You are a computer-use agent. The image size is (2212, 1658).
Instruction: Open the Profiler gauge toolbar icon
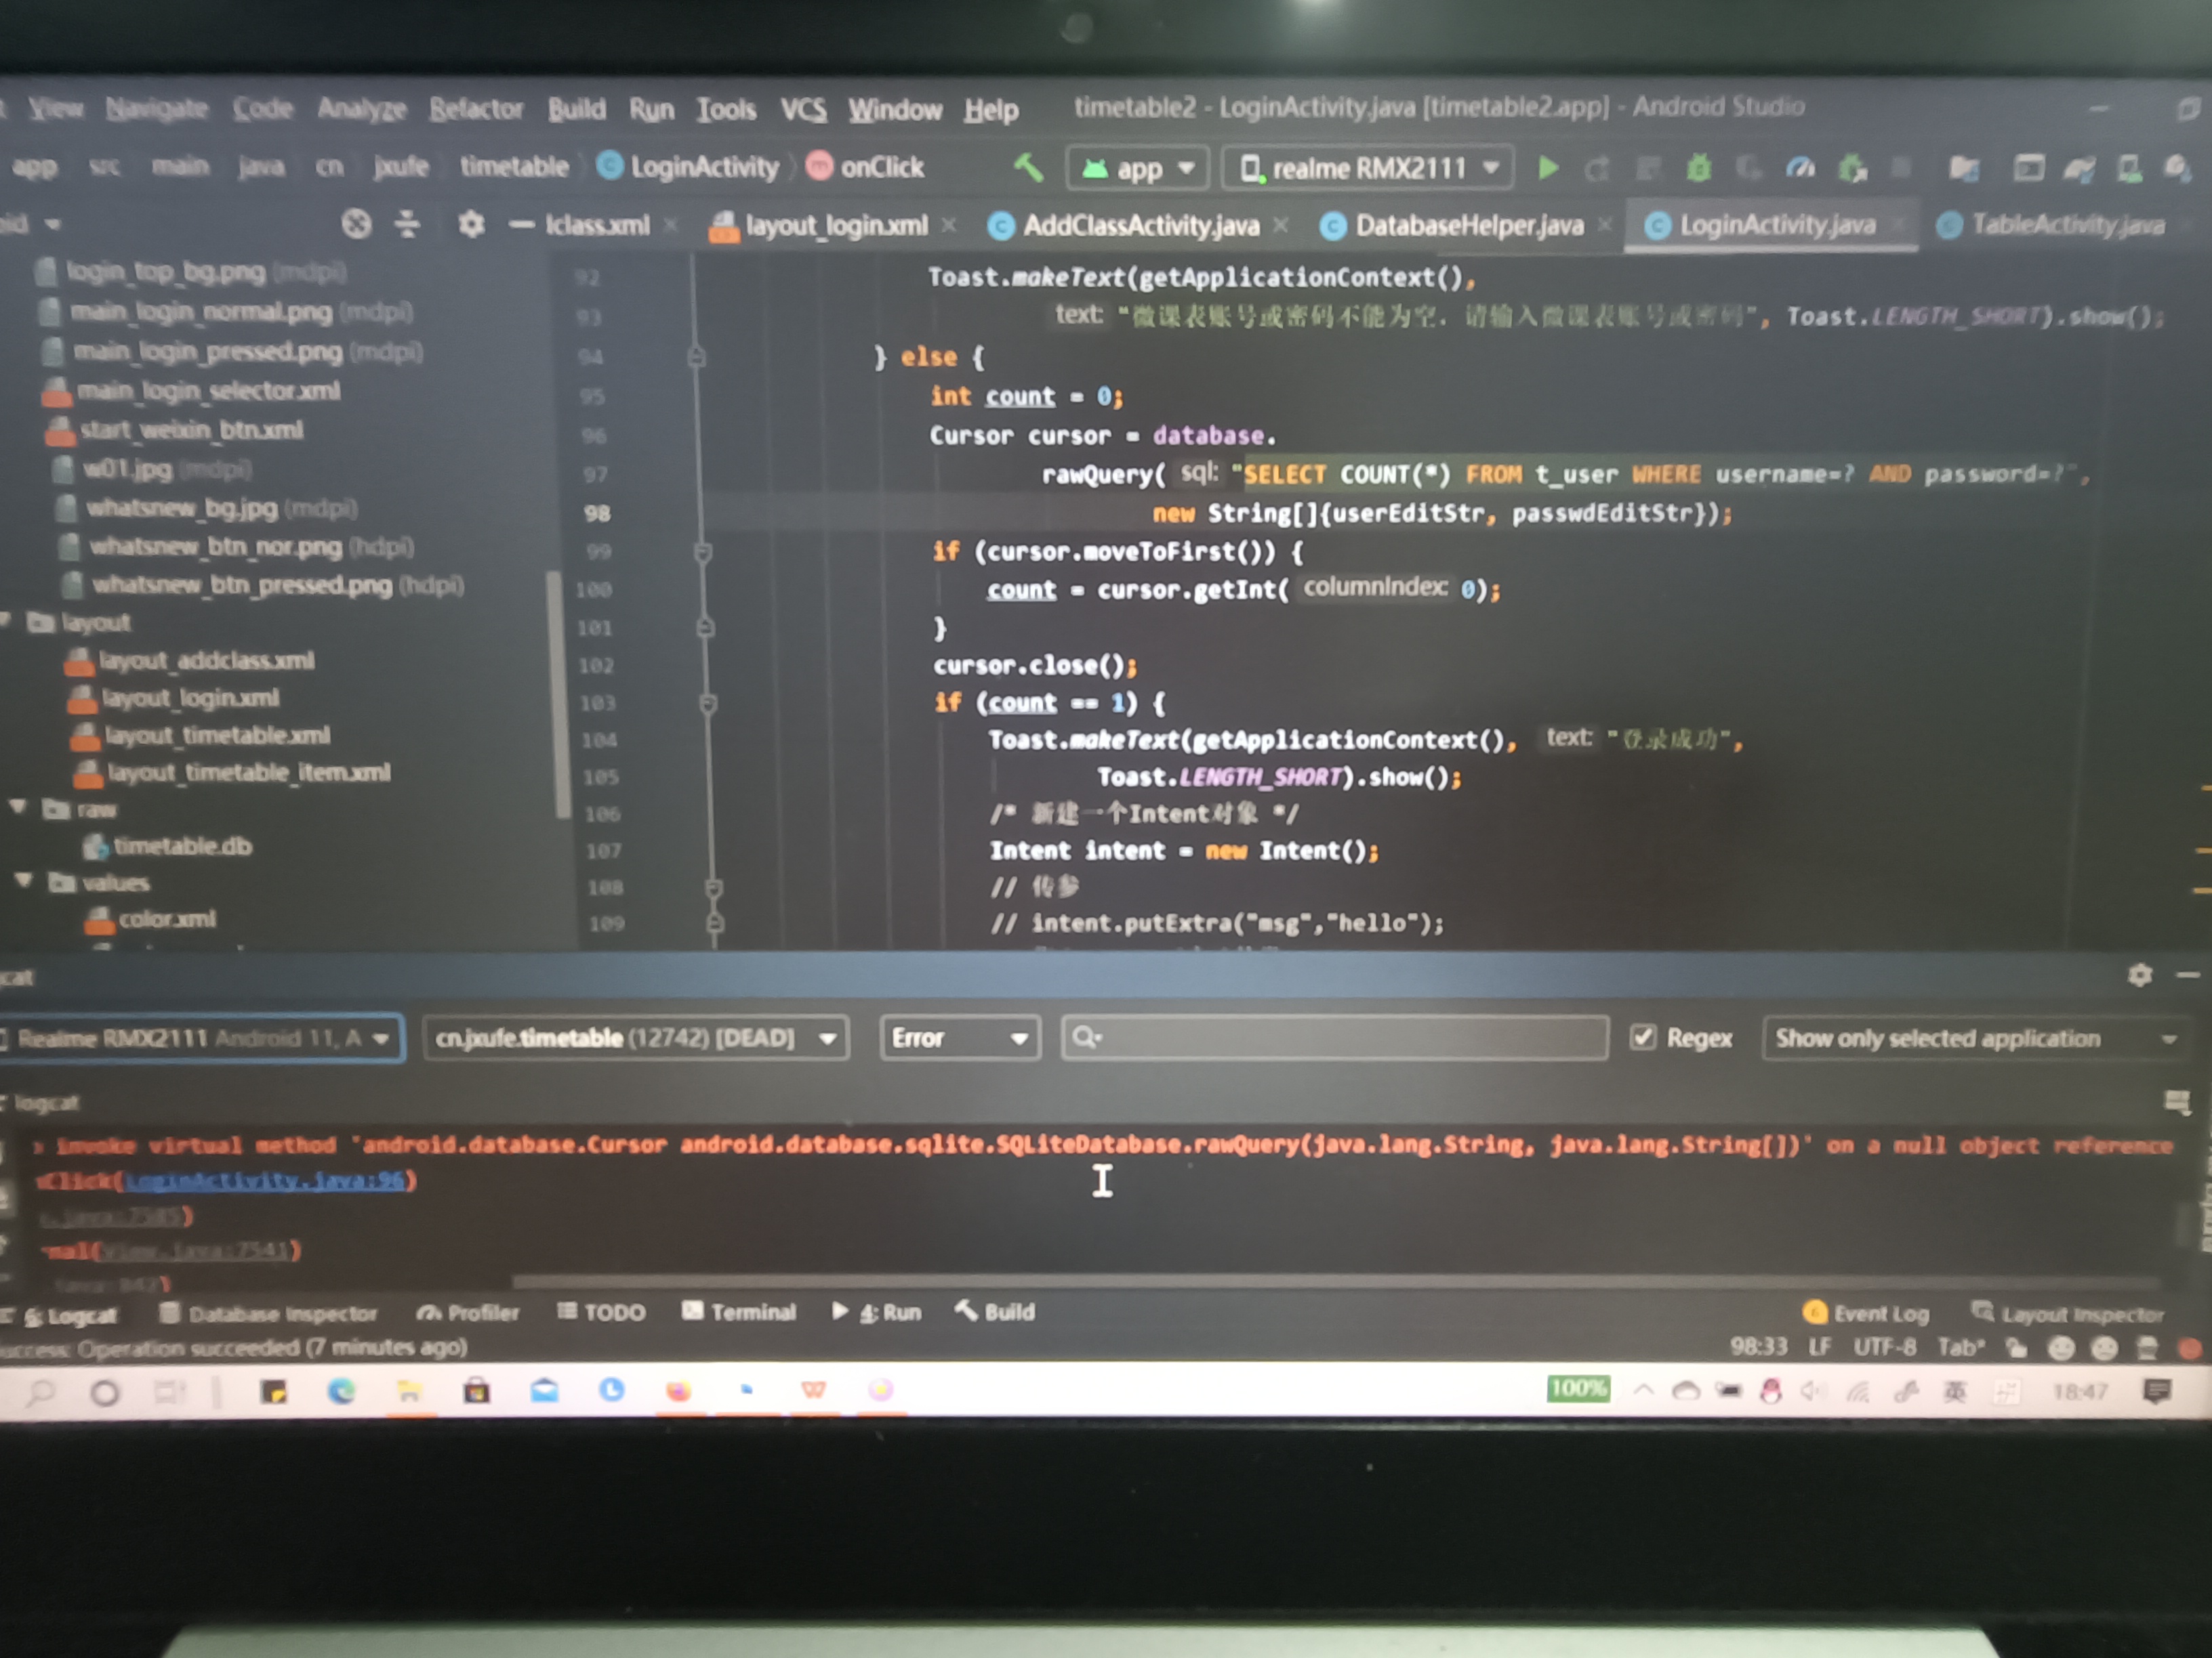(1800, 168)
